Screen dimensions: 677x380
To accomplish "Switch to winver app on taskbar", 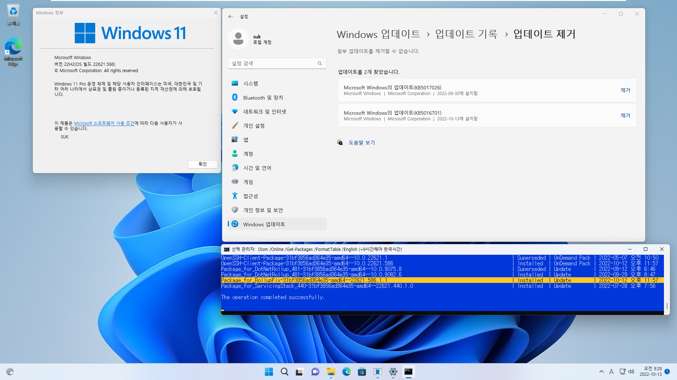I will pos(377,372).
